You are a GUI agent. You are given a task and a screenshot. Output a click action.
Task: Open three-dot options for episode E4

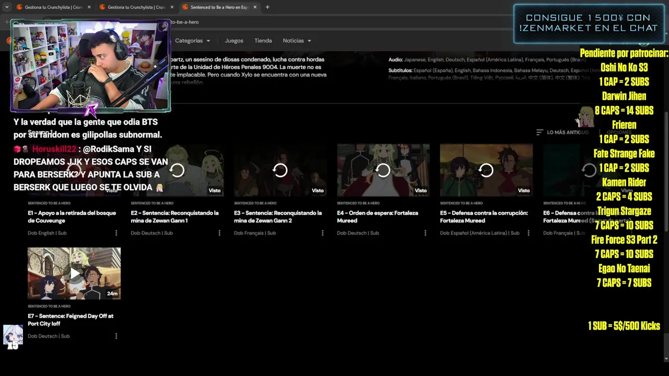click(x=425, y=233)
